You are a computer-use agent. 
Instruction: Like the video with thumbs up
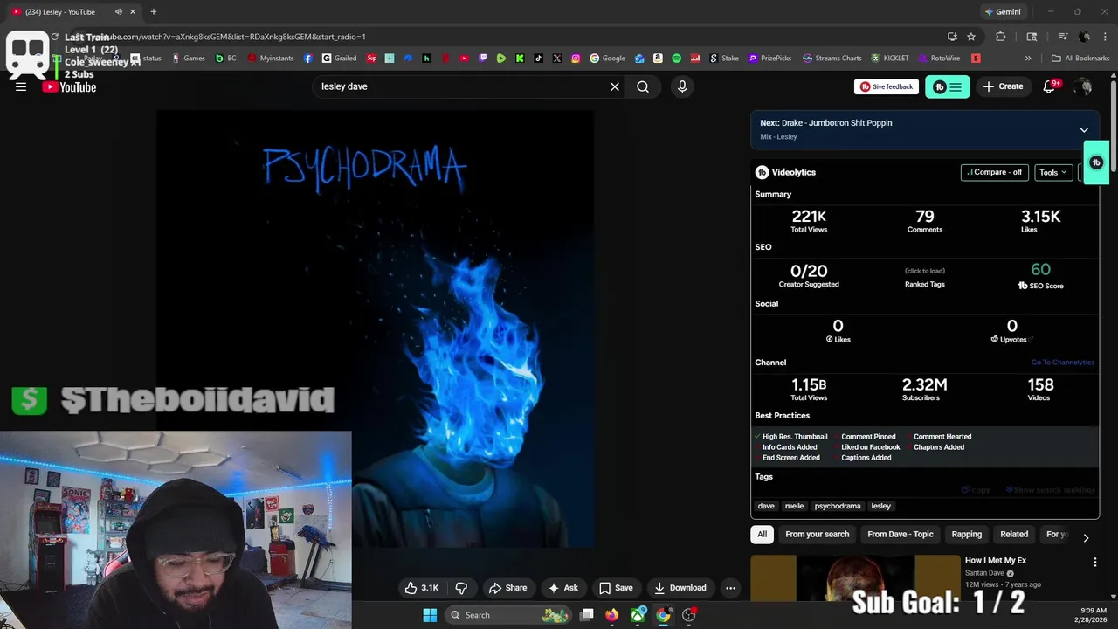(421, 588)
